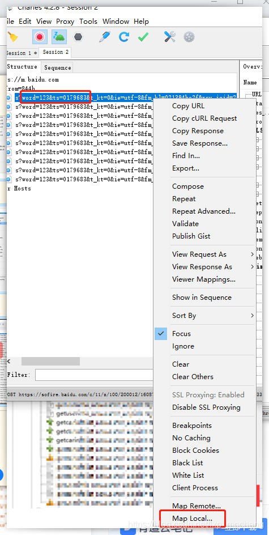
Task: Toggle Block Cookies menu item
Action: (196, 451)
